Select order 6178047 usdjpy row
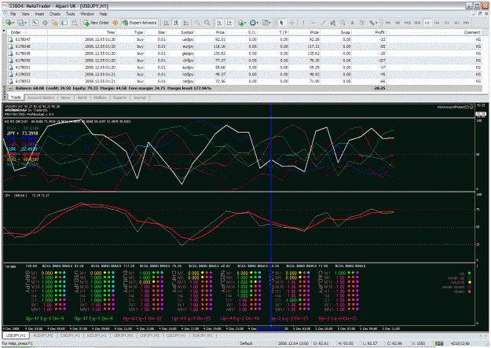 244,39
